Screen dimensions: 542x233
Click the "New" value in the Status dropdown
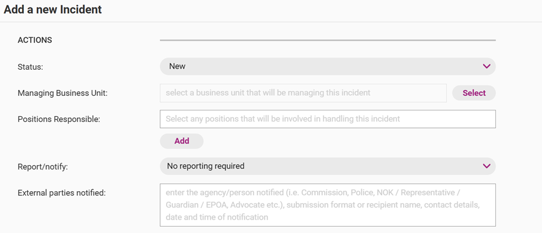click(177, 66)
